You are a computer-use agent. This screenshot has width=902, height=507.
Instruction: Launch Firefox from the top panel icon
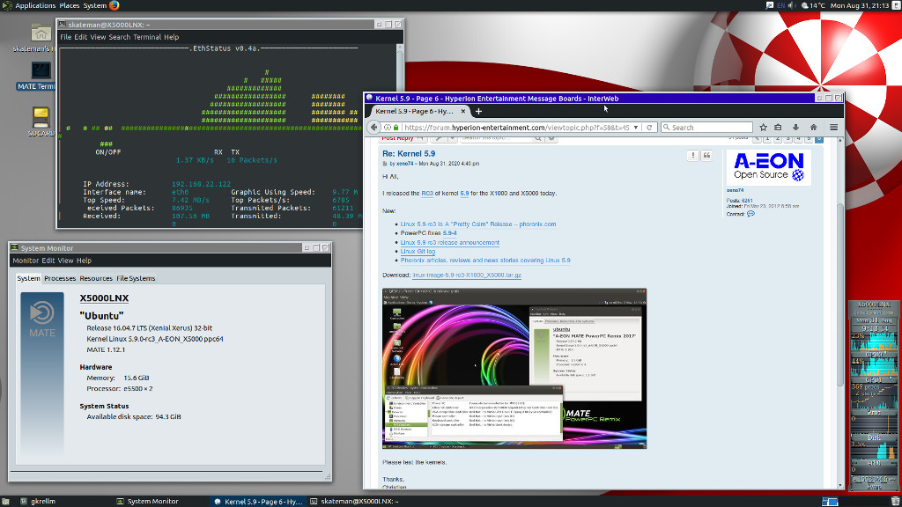pos(114,5)
